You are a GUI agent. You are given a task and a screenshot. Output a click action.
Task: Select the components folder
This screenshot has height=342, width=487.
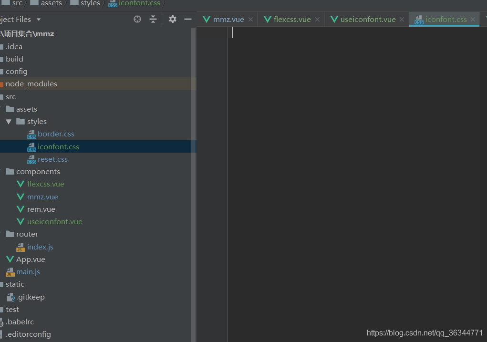(x=38, y=172)
